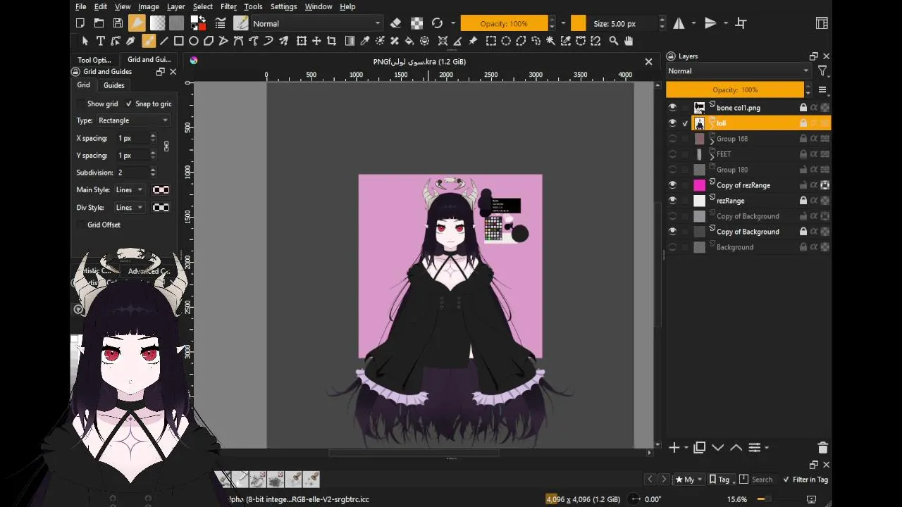Select the Fill bucket tool
This screenshot has width=902, height=507.
(409, 41)
